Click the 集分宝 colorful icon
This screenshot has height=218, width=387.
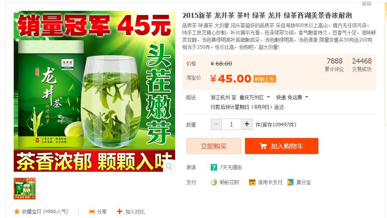coord(291,182)
